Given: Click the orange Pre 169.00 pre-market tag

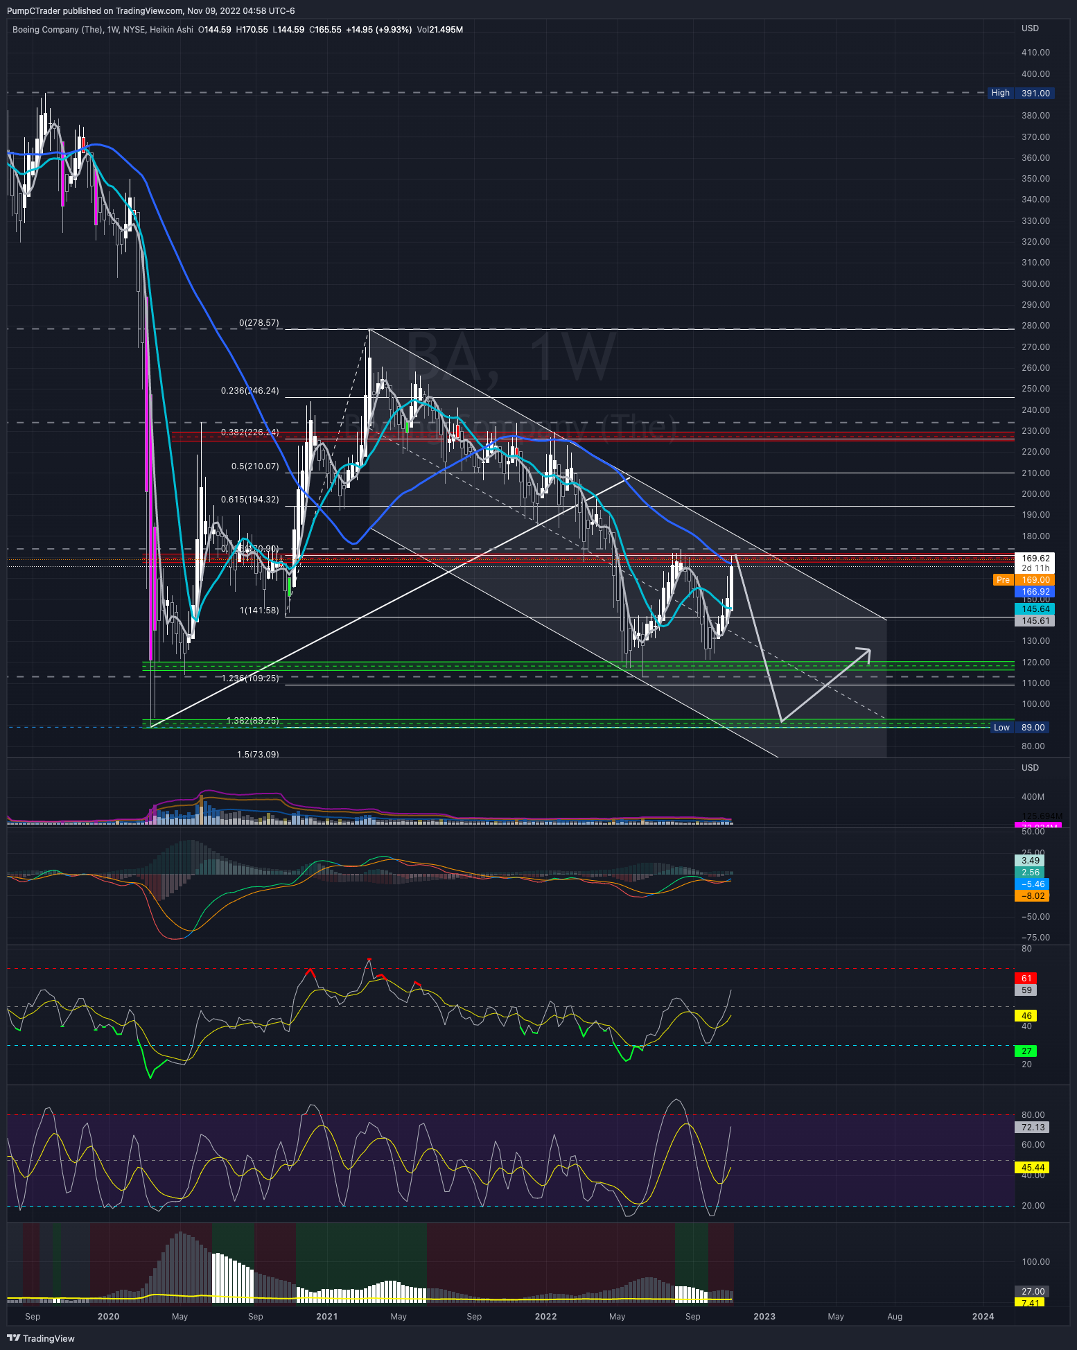Looking at the screenshot, I should pos(1024,580).
